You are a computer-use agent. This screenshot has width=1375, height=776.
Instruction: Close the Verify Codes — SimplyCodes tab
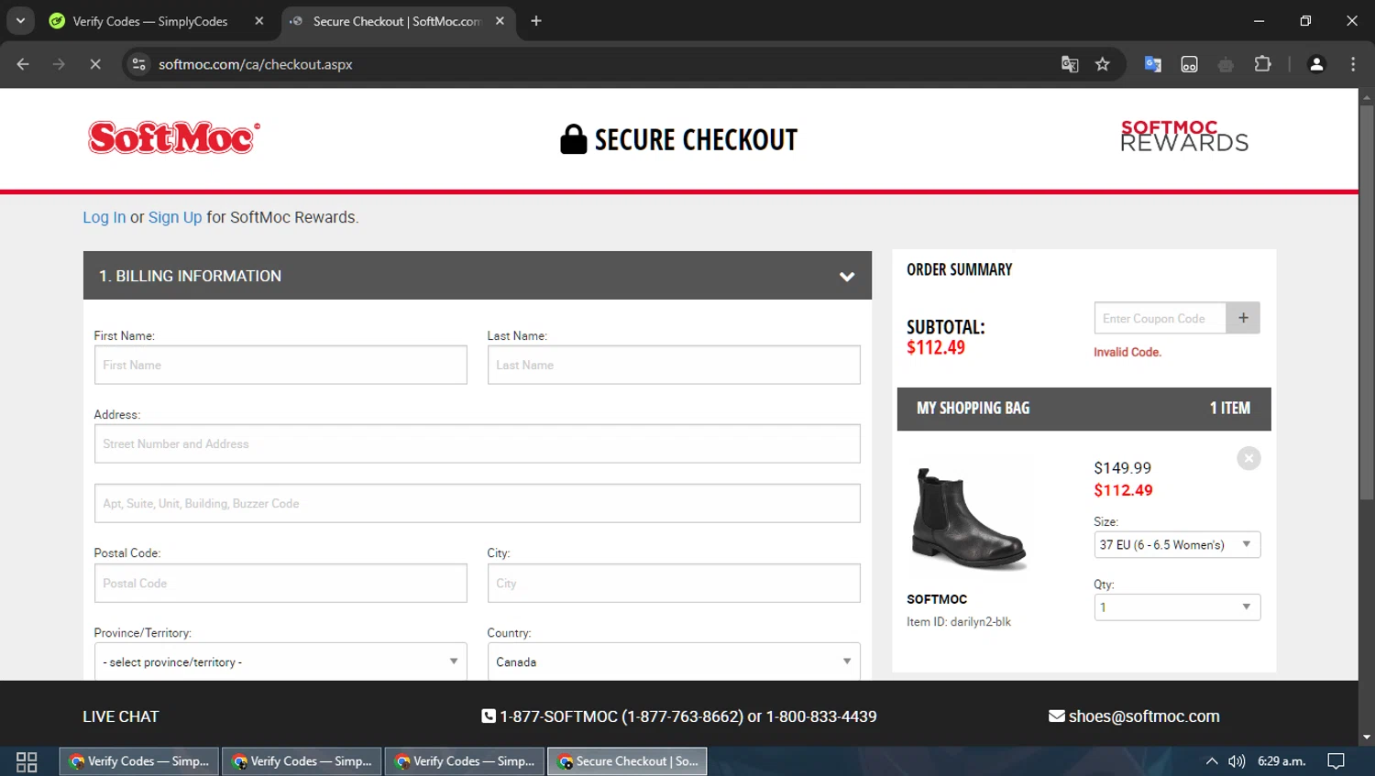(x=259, y=21)
